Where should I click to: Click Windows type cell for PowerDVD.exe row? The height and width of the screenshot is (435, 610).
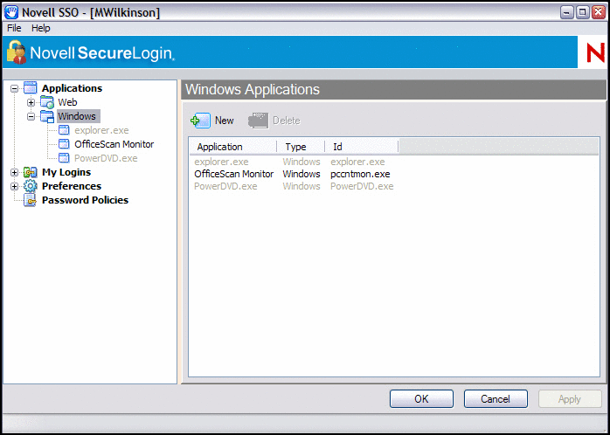(302, 187)
